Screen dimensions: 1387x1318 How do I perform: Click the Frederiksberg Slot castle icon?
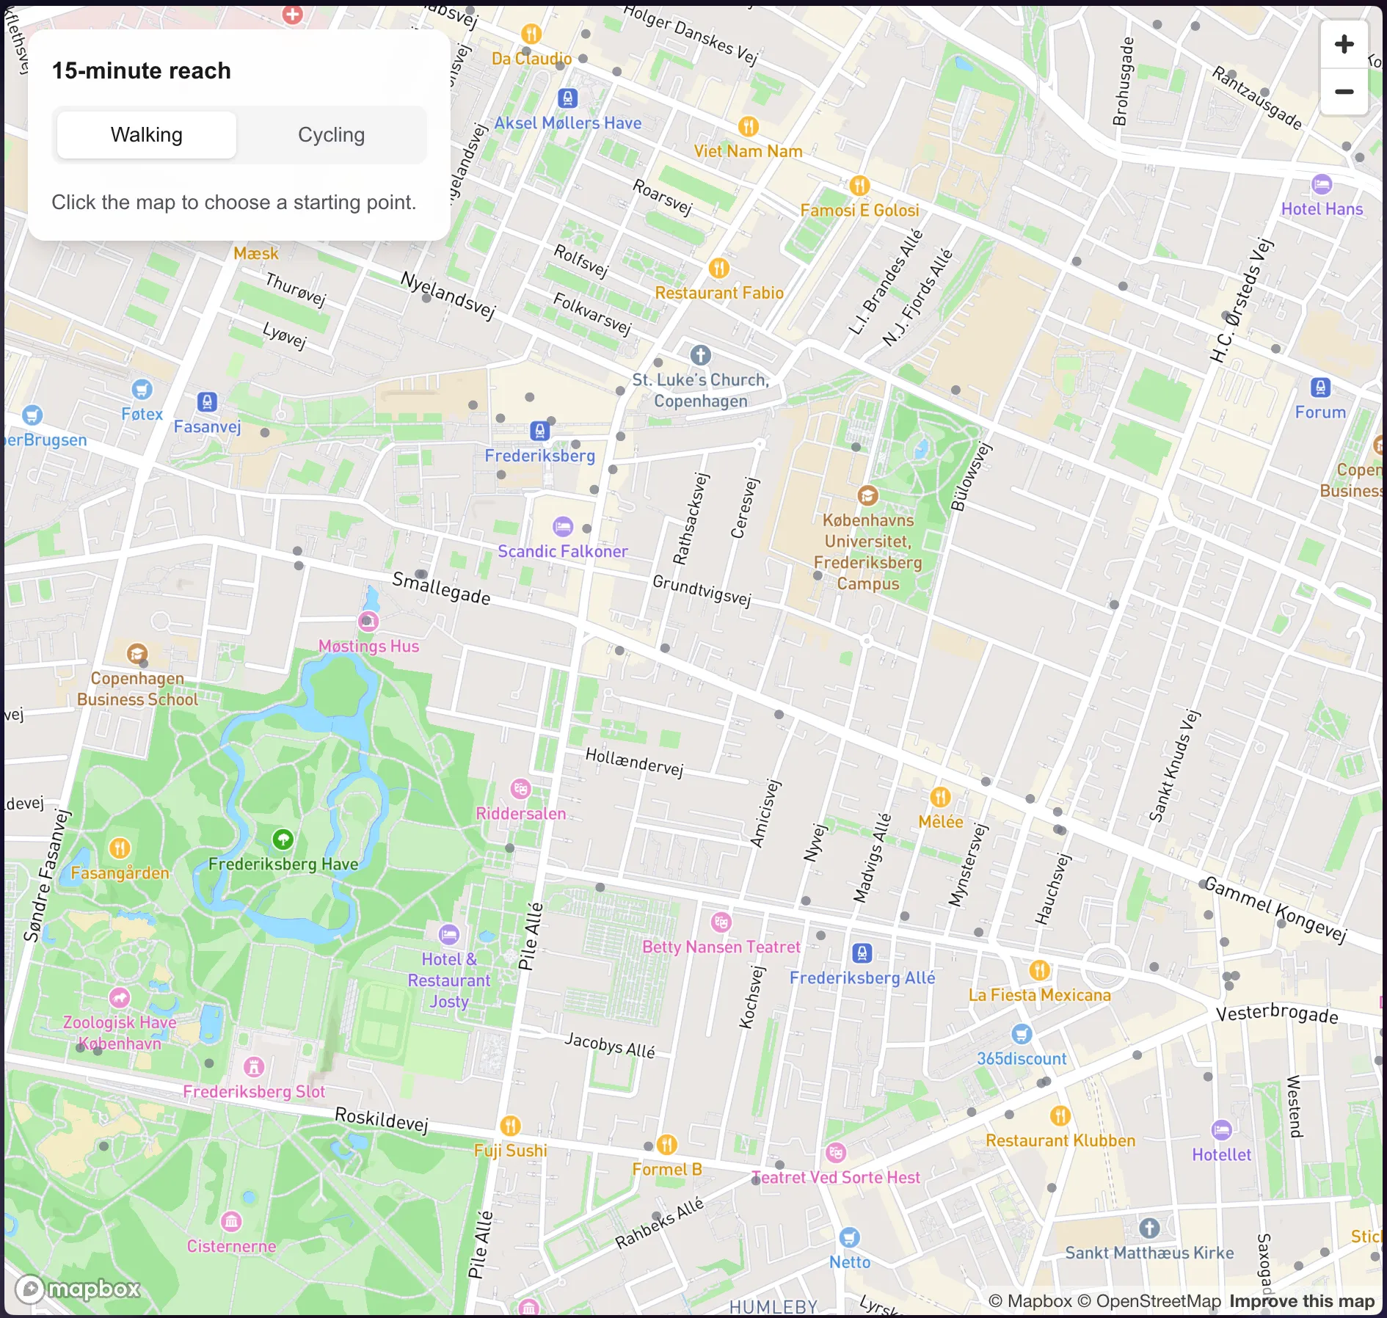(x=253, y=1066)
